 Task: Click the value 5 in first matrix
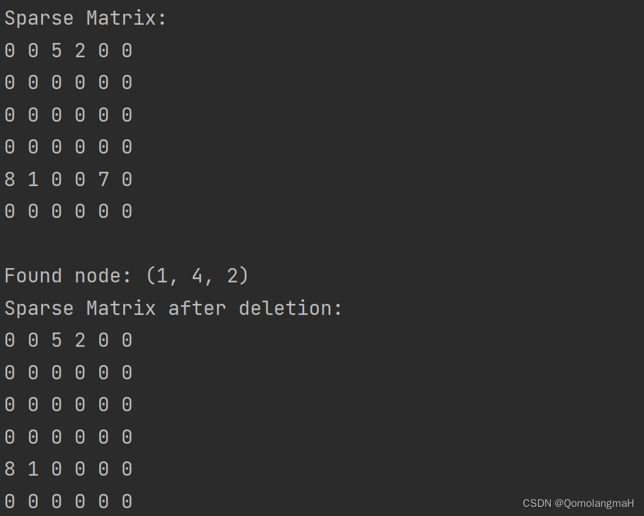coord(57,51)
